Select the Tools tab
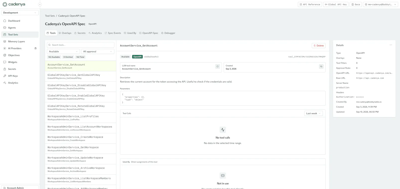Screen dimensions: 400x189 point(51,33)
